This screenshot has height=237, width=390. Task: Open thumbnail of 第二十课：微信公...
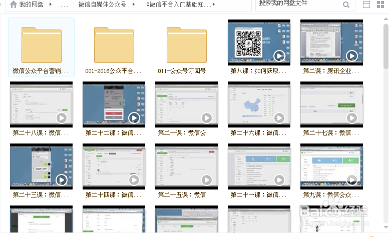187,104
